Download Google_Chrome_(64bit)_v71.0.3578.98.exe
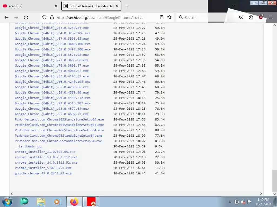This screenshot has height=207, width=277. coord(52,55)
